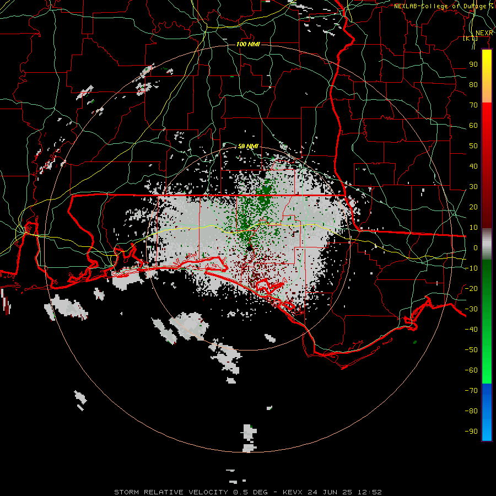The width and height of the screenshot is (496, 496).
Task: Click the 0 value on the velocity scale
Action: coord(476,247)
